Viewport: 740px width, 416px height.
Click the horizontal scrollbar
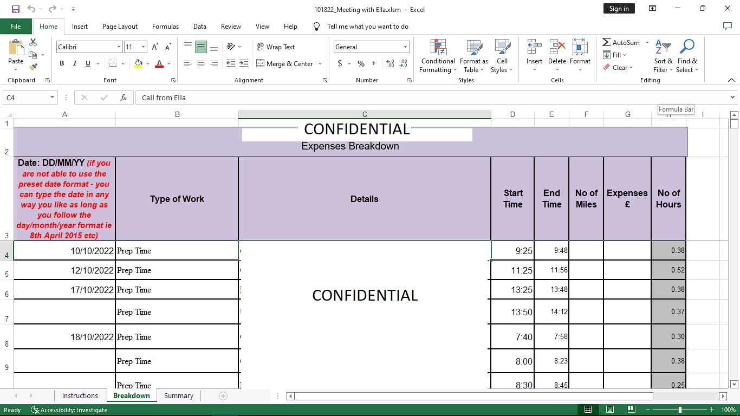coord(474,396)
